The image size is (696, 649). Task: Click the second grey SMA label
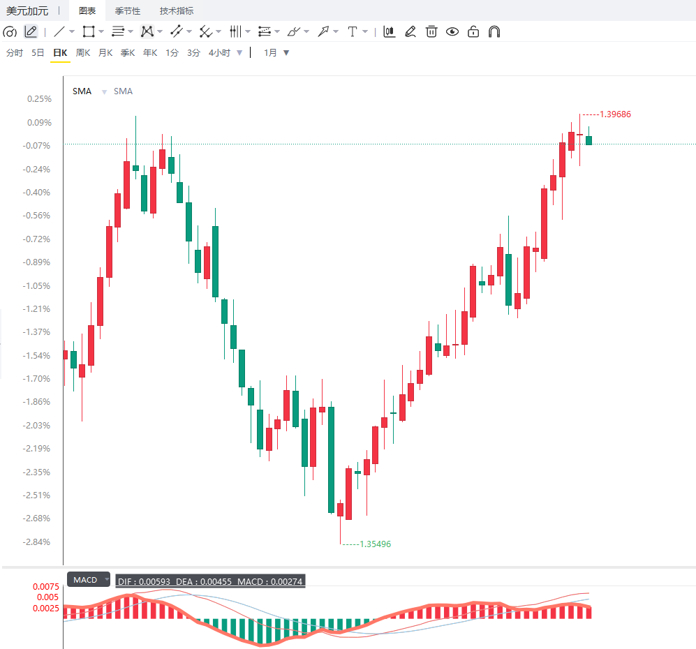point(123,91)
